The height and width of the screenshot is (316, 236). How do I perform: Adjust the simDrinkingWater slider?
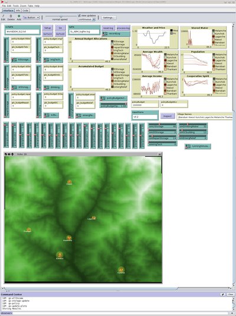(193, 126)
